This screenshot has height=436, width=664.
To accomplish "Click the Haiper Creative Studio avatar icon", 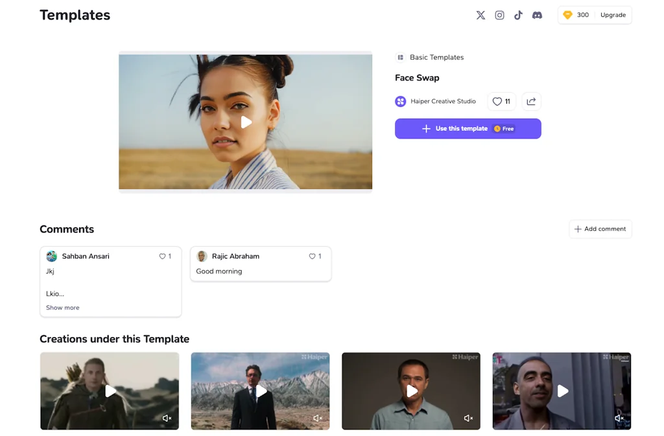I will coord(401,102).
